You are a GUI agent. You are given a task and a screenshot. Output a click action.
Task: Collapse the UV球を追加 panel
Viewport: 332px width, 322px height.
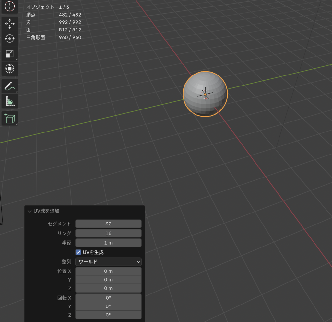[30, 211]
